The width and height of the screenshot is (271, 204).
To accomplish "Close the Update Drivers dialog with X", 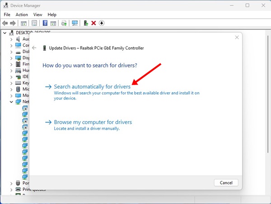I will [x=237, y=39].
